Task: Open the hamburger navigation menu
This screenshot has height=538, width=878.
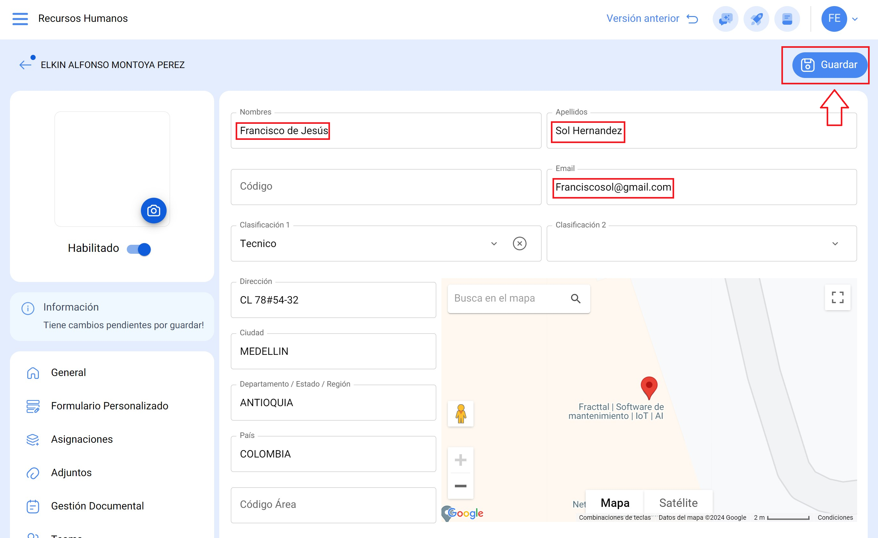Action: tap(20, 19)
